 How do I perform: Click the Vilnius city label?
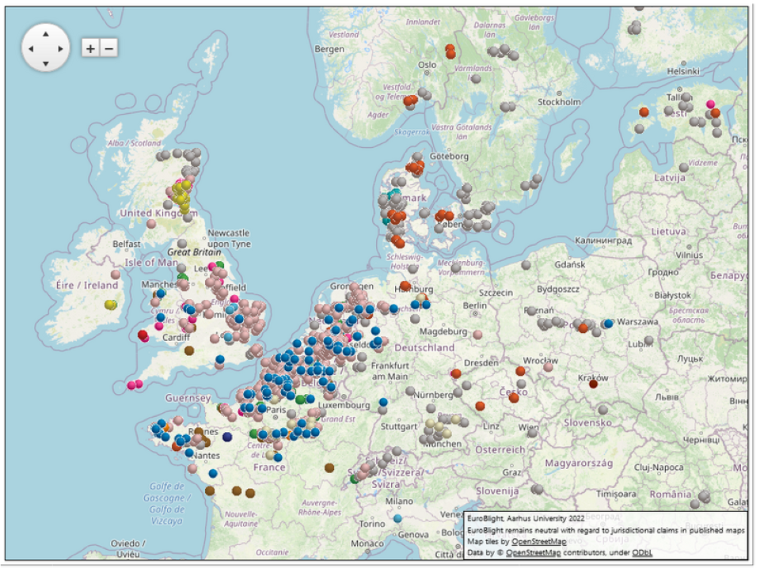[x=689, y=255]
